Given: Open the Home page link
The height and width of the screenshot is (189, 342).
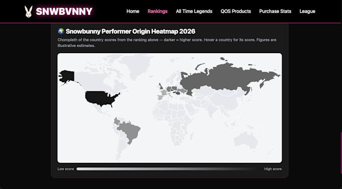Looking at the screenshot, I should (133, 12).
